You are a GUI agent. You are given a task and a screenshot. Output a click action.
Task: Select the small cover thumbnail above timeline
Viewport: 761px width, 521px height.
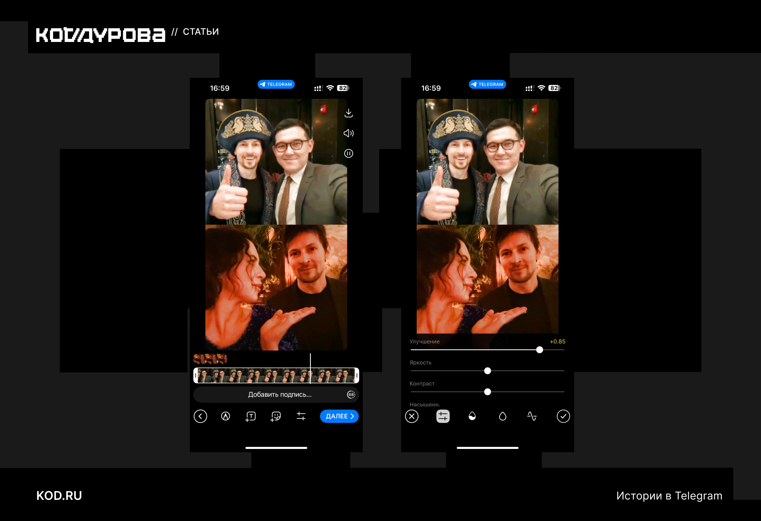pyautogui.click(x=210, y=359)
